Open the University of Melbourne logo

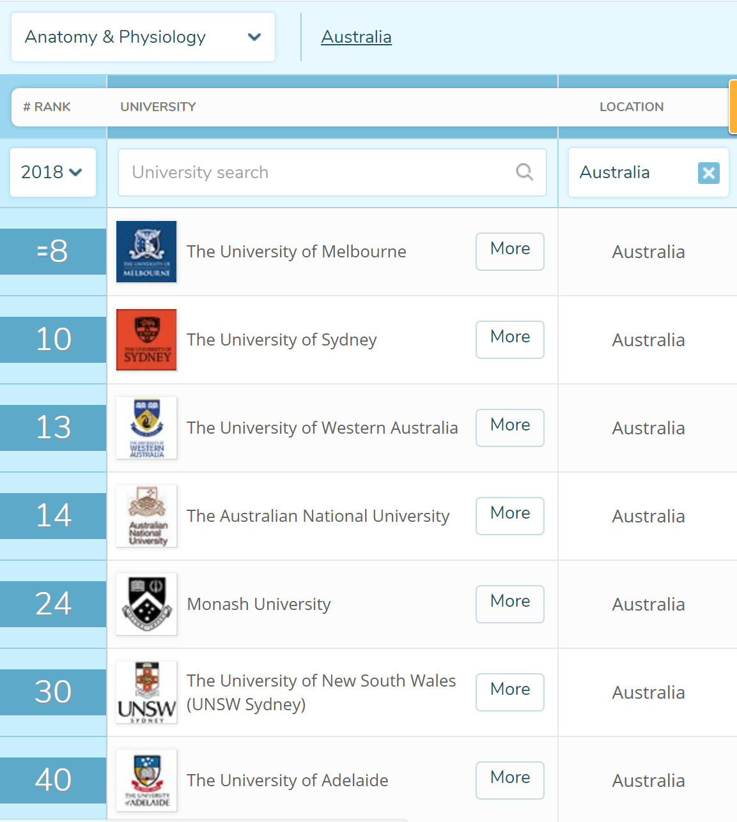point(146,252)
